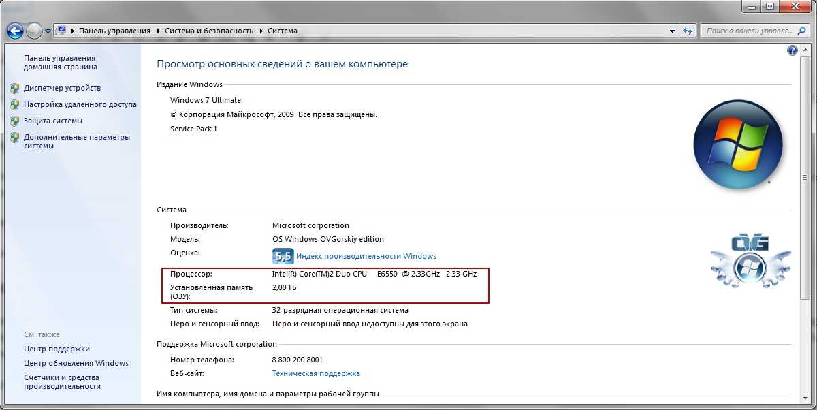Click the shield icon beside Диспетчер устройств
The height and width of the screenshot is (410, 817).
pyautogui.click(x=14, y=88)
